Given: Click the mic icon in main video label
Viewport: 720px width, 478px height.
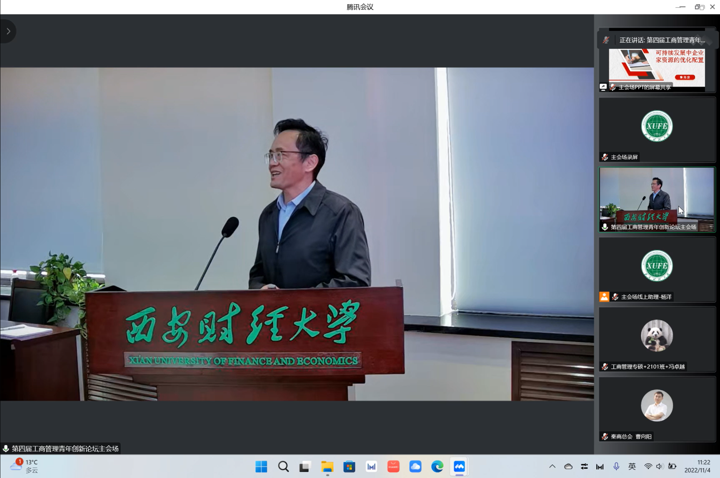Looking at the screenshot, I should click(6, 449).
